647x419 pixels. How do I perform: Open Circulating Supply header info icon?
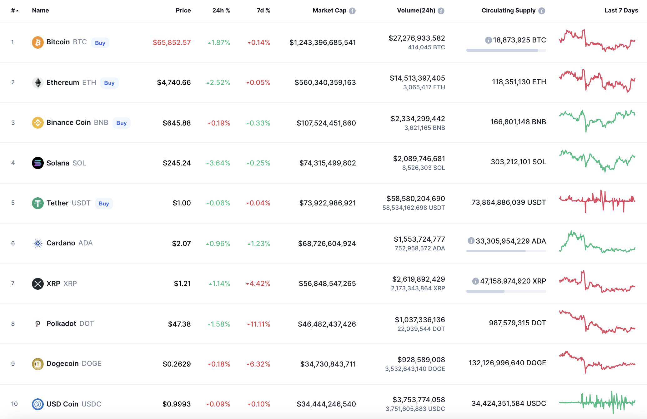(542, 11)
